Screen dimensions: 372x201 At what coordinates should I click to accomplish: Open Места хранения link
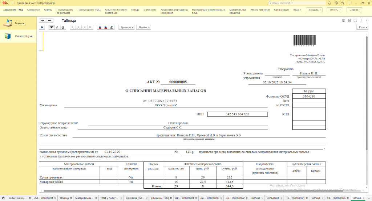coord(260,10)
